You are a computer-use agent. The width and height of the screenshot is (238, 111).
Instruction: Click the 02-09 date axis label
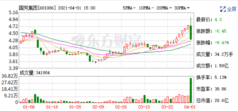tap(99, 107)
